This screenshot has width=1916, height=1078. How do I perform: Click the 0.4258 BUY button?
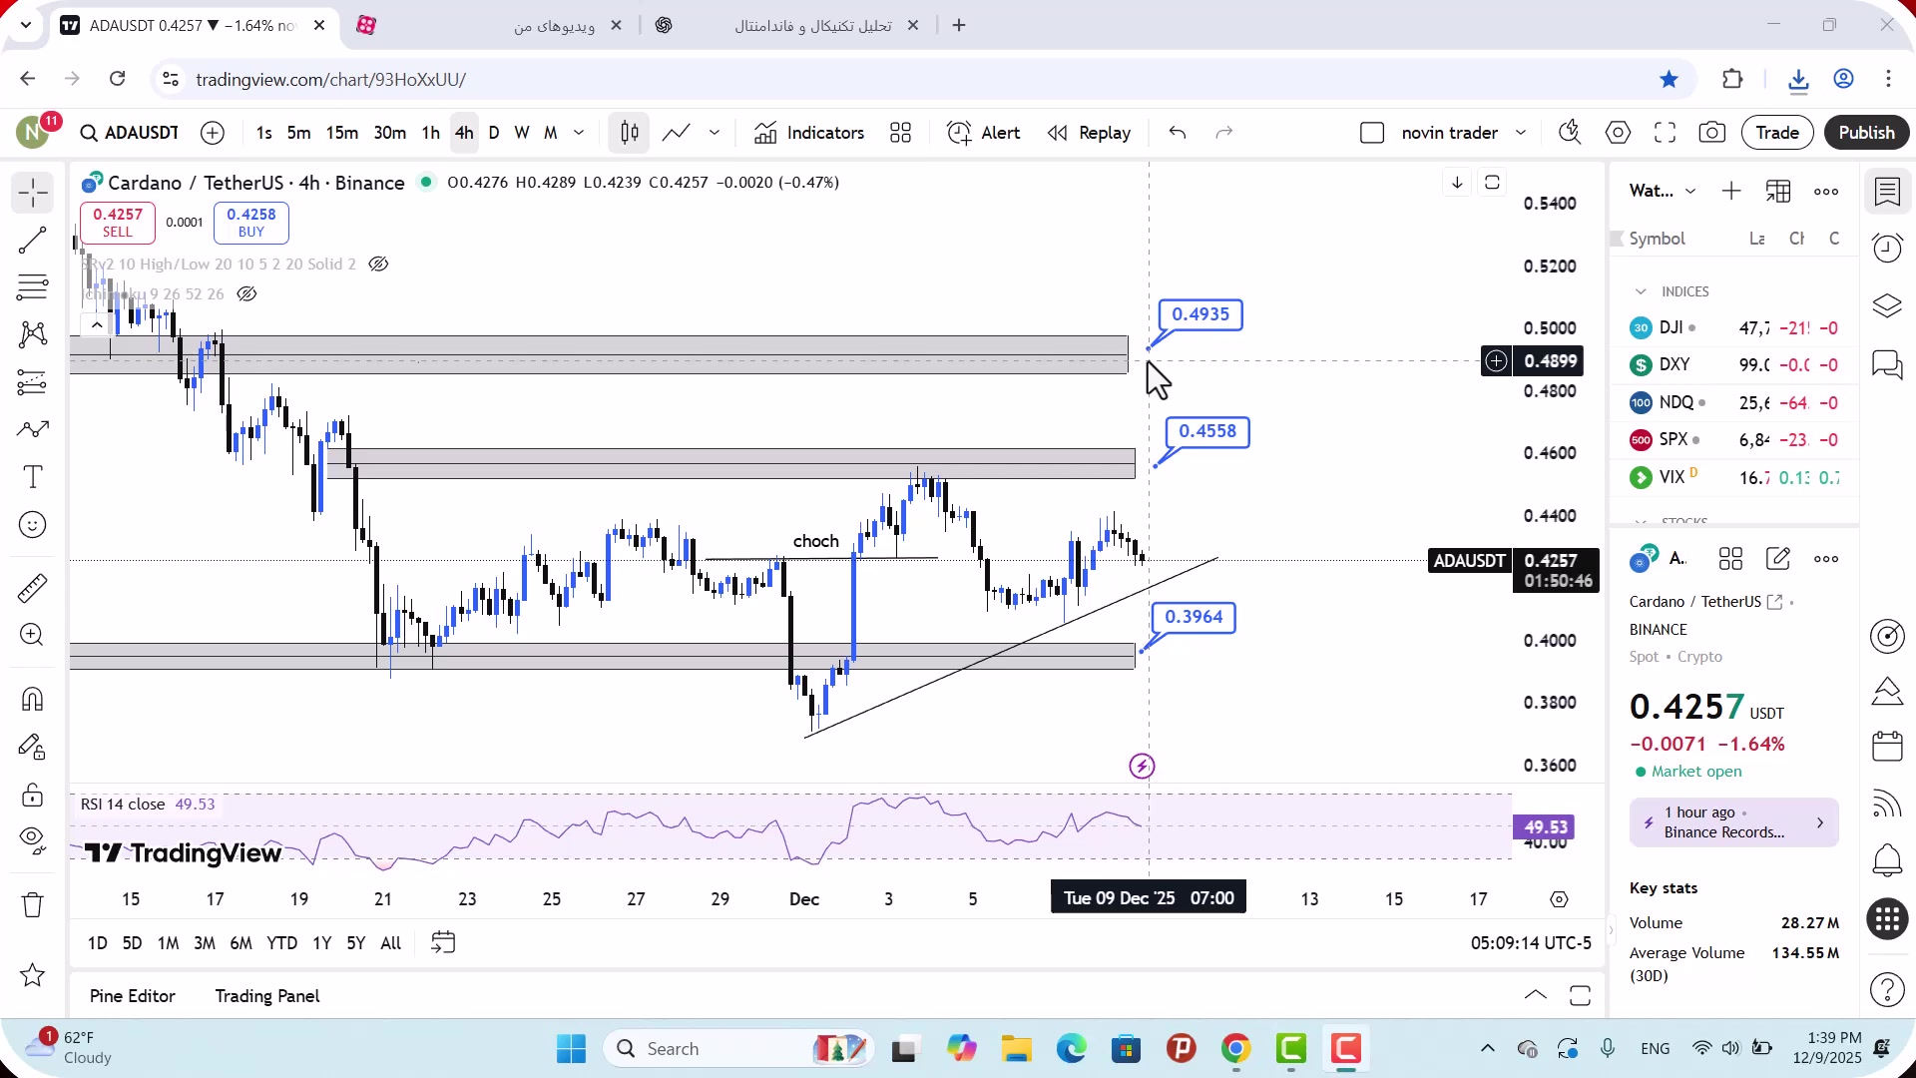(251, 223)
